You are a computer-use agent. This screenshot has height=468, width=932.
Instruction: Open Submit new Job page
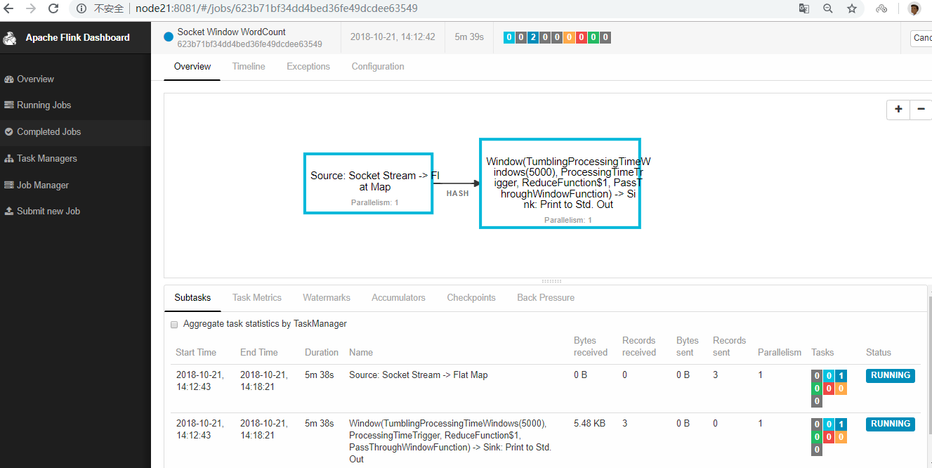click(x=48, y=212)
